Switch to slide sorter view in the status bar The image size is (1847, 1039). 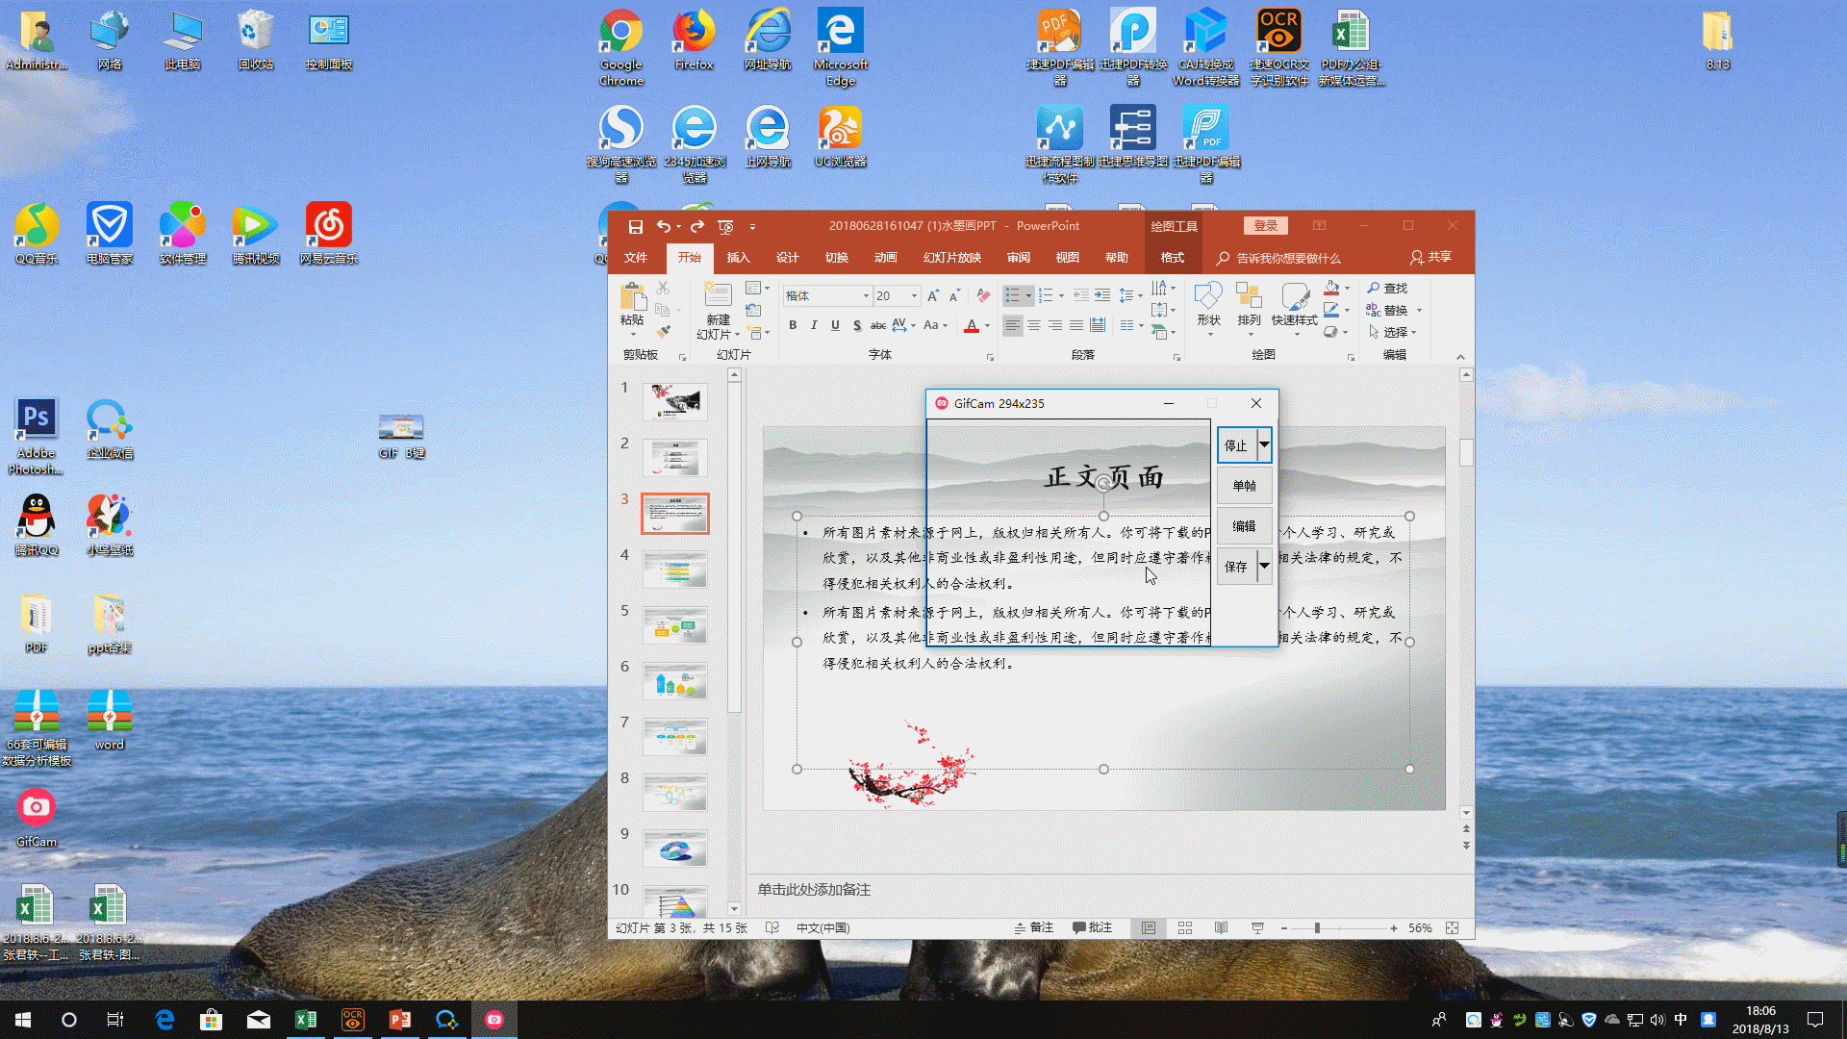pos(1185,927)
